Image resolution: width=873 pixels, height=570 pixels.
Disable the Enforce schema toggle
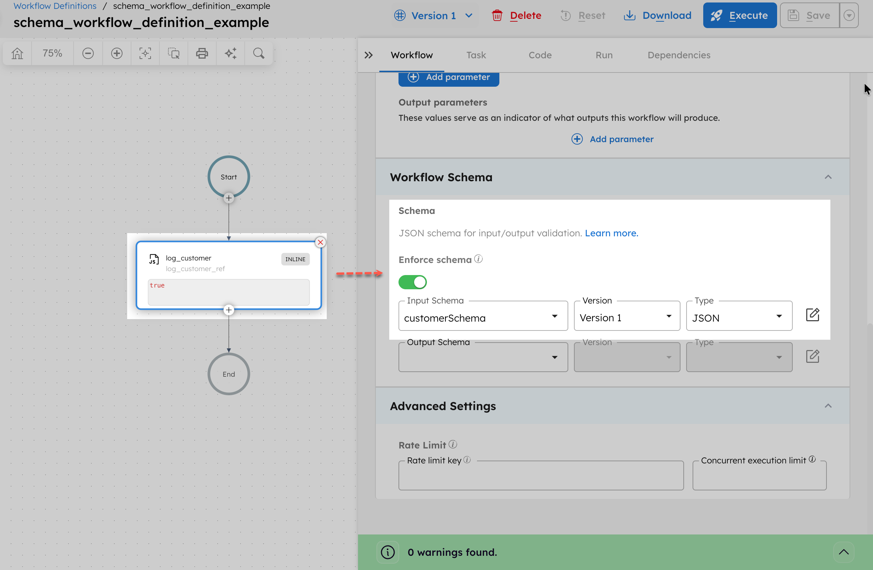(x=412, y=282)
